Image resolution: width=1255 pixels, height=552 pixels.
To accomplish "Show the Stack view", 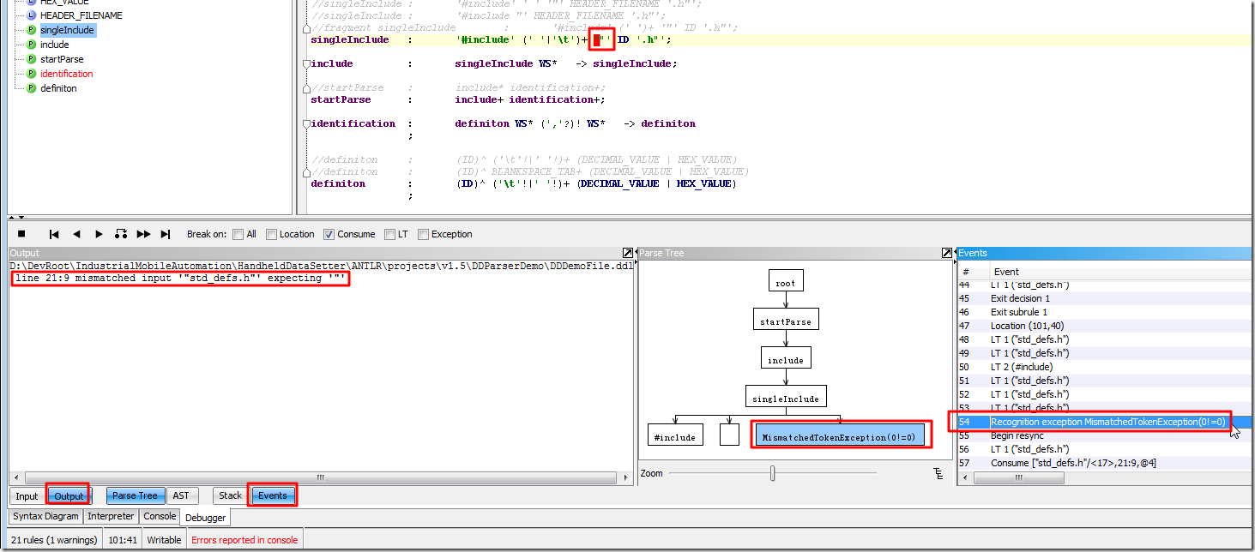I will (230, 495).
